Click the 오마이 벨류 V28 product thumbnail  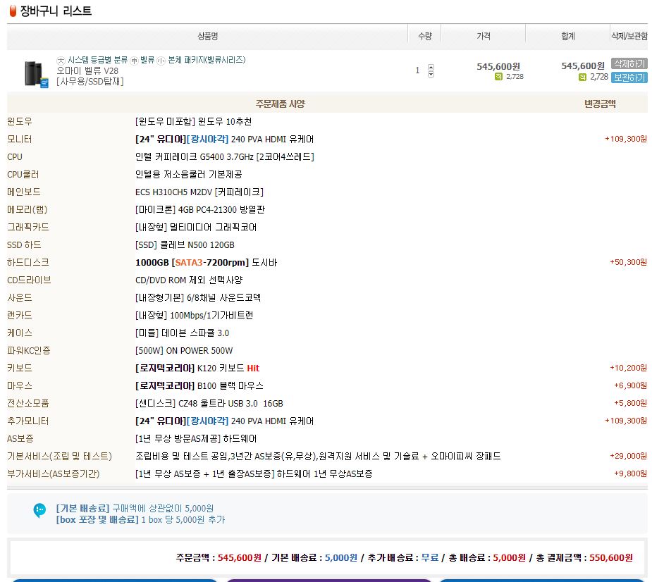click(x=36, y=74)
